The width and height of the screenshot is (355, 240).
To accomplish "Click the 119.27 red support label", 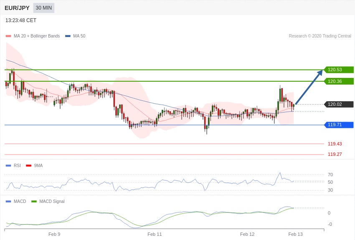I will [x=335, y=154].
